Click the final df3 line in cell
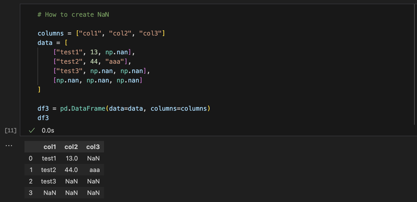 point(43,118)
